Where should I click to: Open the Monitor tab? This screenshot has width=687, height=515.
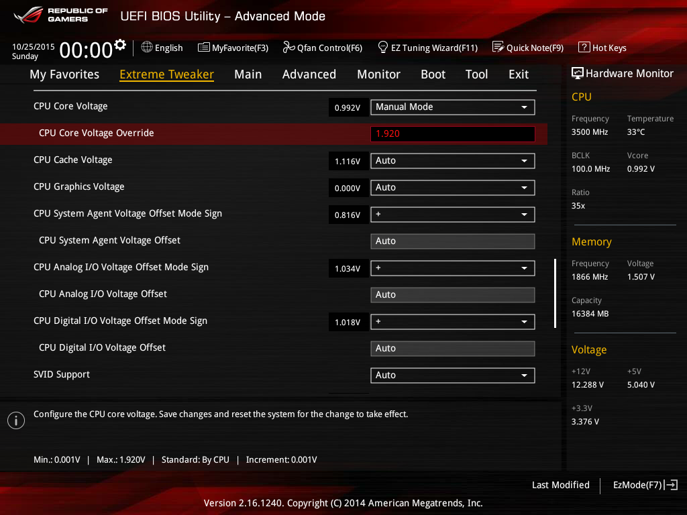coord(378,74)
